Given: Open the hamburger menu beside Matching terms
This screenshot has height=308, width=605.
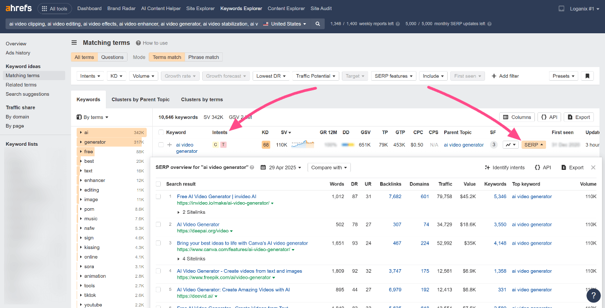Looking at the screenshot, I should click(74, 43).
